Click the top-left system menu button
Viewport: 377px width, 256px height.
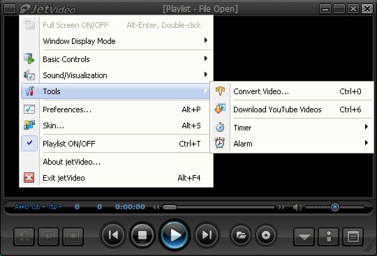10,9
